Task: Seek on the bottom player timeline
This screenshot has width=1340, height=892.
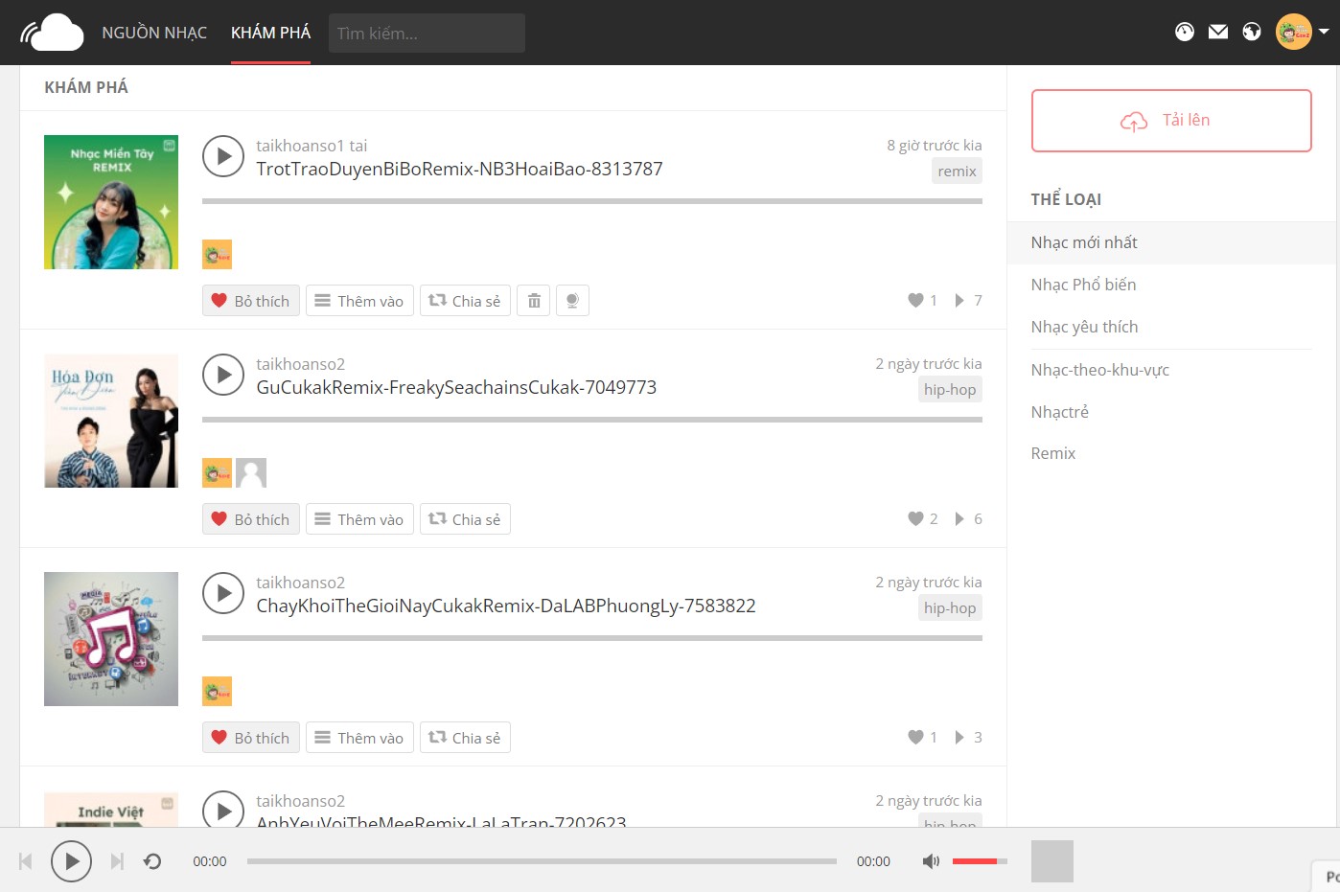Action: 542,861
